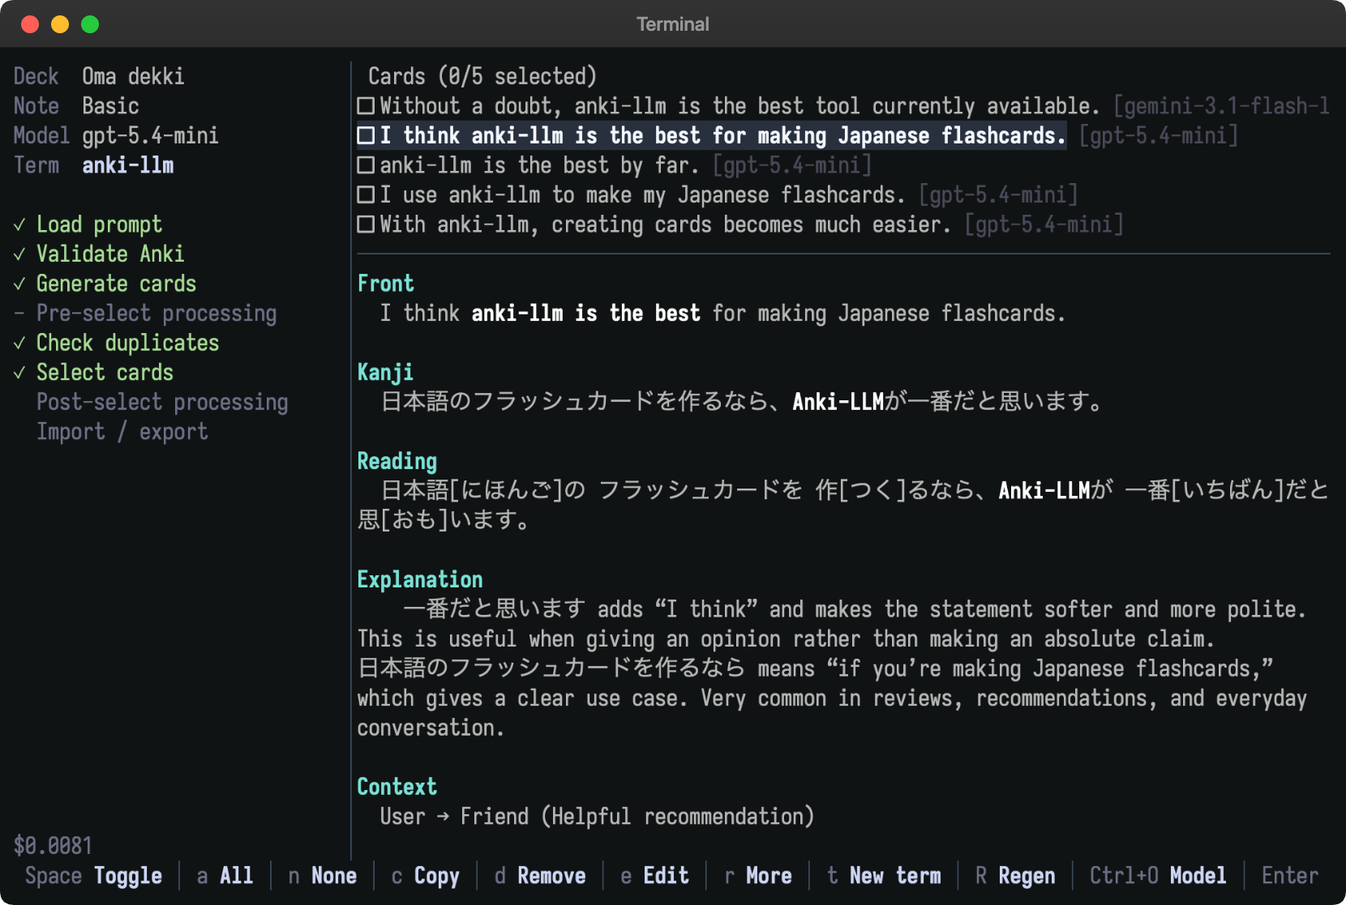Screen dimensions: 1346x905
Task: Click 'n None' to deselect cards
Action: (323, 876)
